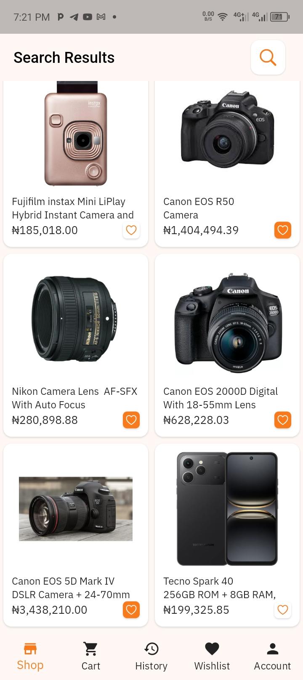View the Tecno Spark 40 phone image
The height and width of the screenshot is (680, 303).
click(x=227, y=509)
